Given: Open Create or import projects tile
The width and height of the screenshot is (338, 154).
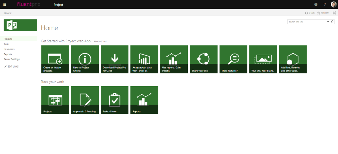Looking at the screenshot, I should coord(55,59).
